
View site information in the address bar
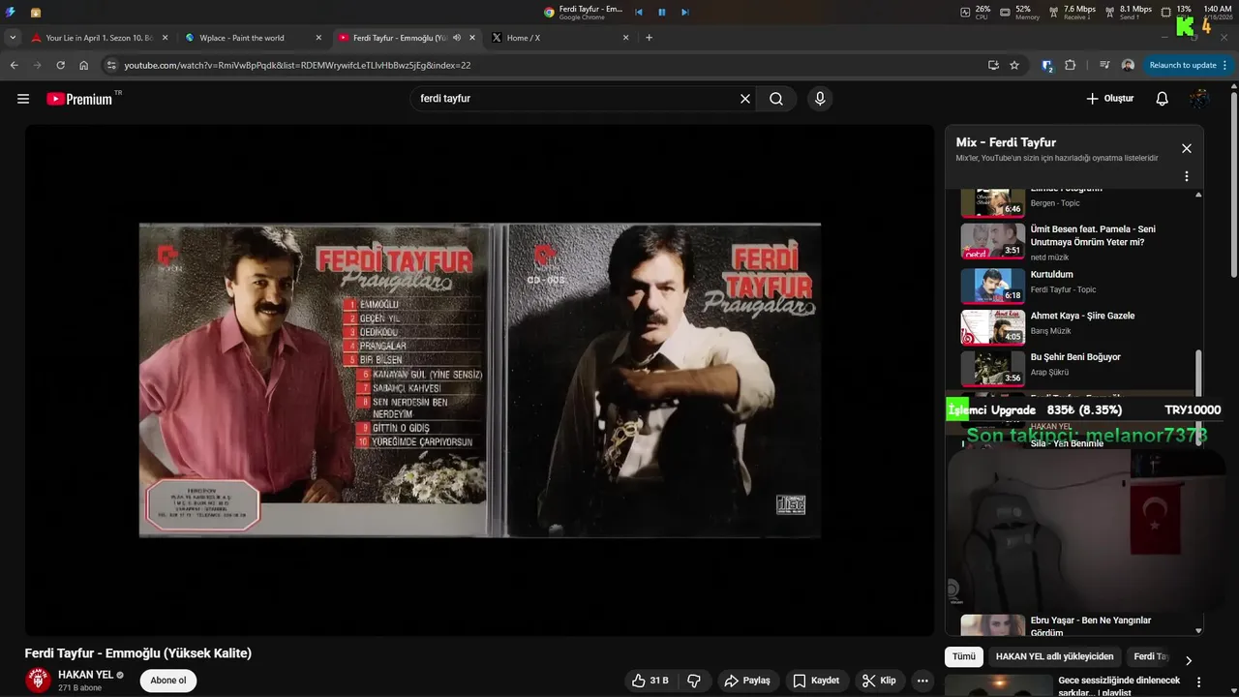[111, 65]
